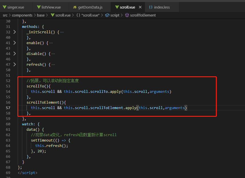Click this.refresh(); on line 64
Viewport: 245px width, 178px height.
click(x=52, y=146)
